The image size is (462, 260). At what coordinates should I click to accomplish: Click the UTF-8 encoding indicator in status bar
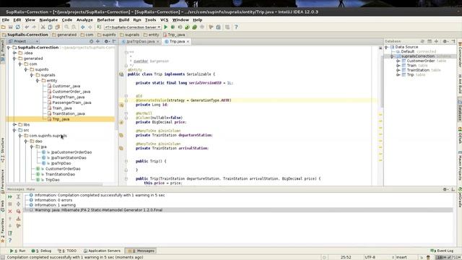pos(370,257)
